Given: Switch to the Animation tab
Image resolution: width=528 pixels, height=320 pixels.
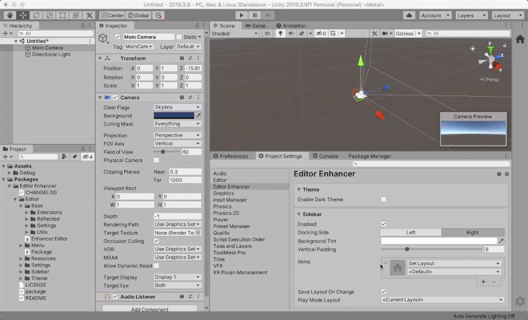Looking at the screenshot, I should coord(291,25).
